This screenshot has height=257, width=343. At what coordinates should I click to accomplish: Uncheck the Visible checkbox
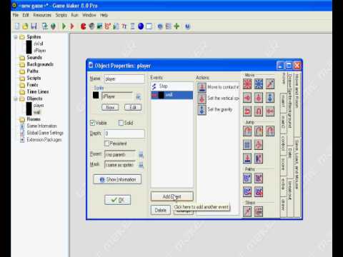92,123
